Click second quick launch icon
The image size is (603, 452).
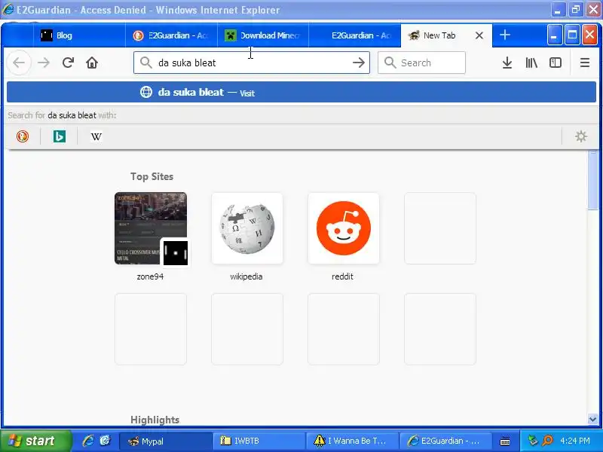(x=105, y=441)
